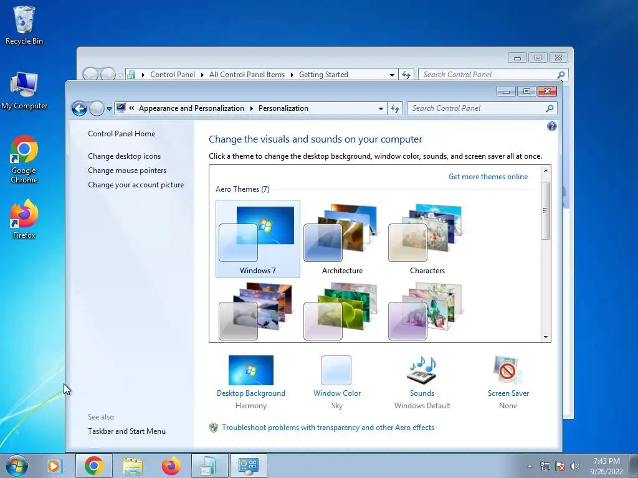This screenshot has width=638, height=478.
Task: Select the Google Chrome desktop shortcut
Action: point(24,159)
